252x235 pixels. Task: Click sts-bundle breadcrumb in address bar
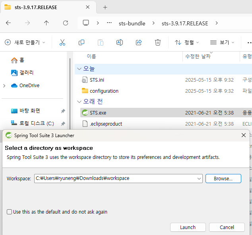coord(132,23)
